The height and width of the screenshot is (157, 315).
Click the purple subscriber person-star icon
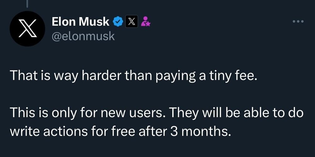[x=145, y=22]
